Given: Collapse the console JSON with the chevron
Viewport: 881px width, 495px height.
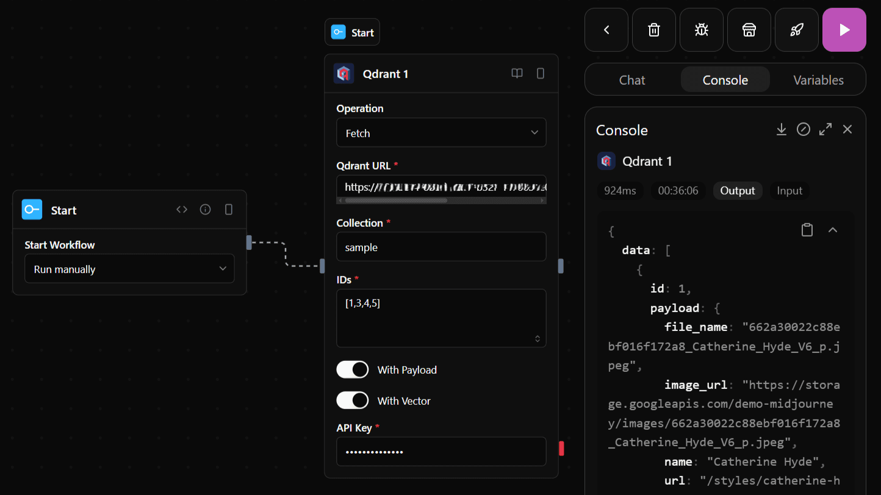Looking at the screenshot, I should (833, 230).
